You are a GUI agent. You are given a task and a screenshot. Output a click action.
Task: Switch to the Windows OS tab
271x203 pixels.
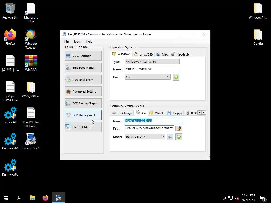click(x=121, y=54)
